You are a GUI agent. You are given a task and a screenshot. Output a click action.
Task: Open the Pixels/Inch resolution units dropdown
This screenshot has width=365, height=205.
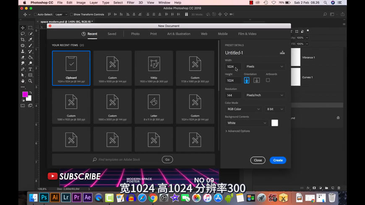(265, 95)
